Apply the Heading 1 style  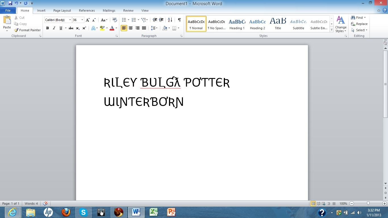click(x=237, y=24)
